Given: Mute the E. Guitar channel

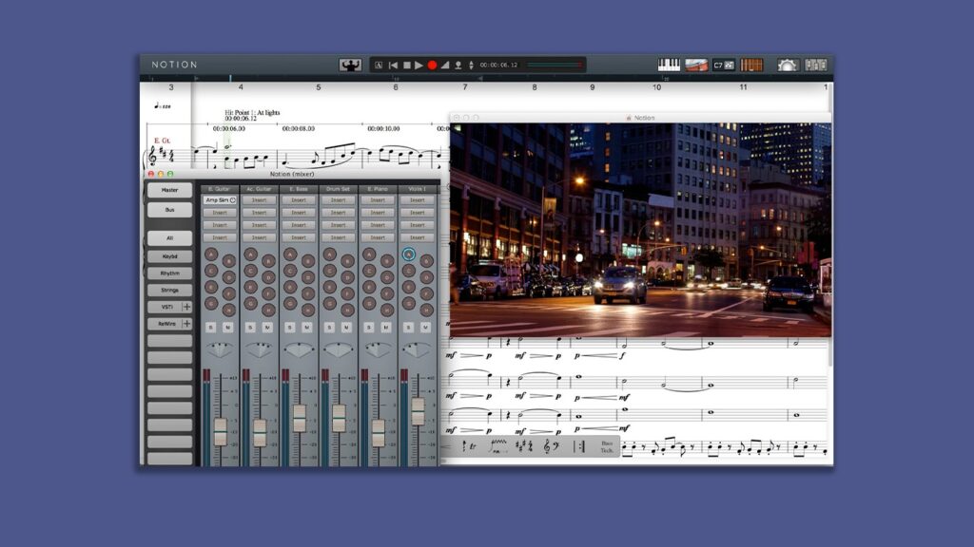Looking at the screenshot, I should [228, 327].
